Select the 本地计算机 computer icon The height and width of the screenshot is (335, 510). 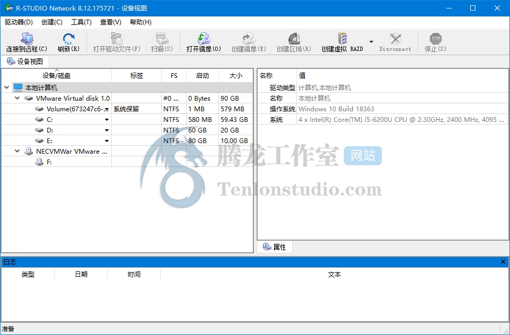pyautogui.click(x=18, y=87)
